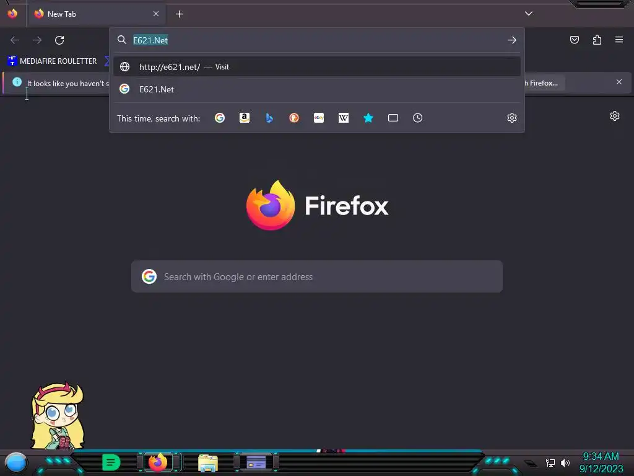
Task: Open the Firefox application menu
Action: point(619,40)
